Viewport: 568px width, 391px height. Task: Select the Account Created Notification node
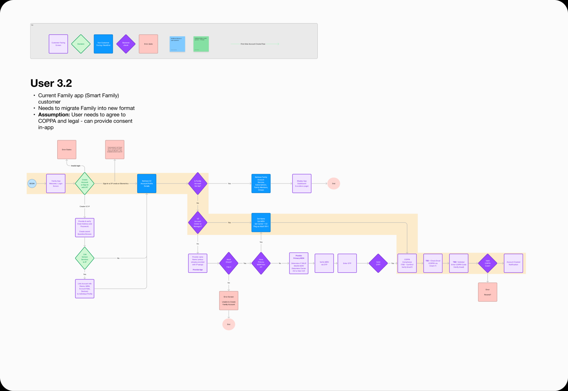(514, 263)
